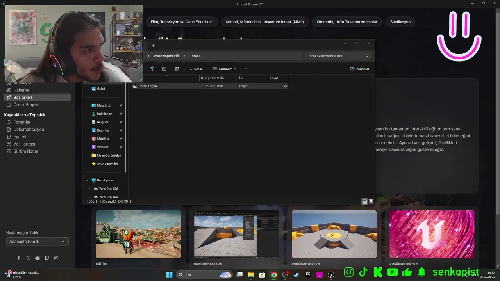Open the Görünüm view dropdown
Screen dimensions: 500x281
coord(224,69)
